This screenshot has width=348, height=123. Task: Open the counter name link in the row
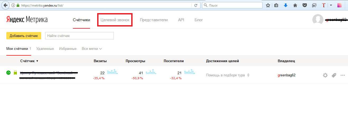tap(49, 73)
